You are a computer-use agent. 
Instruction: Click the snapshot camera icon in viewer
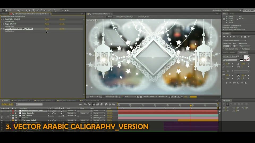pyautogui.click(x=116, y=97)
